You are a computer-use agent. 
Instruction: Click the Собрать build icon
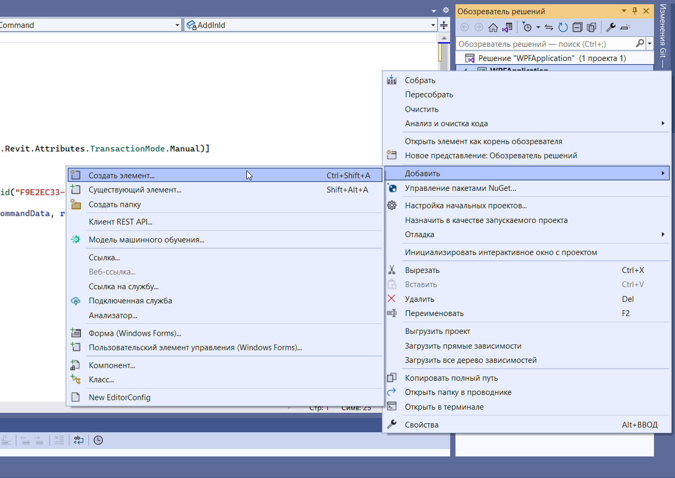(391, 81)
